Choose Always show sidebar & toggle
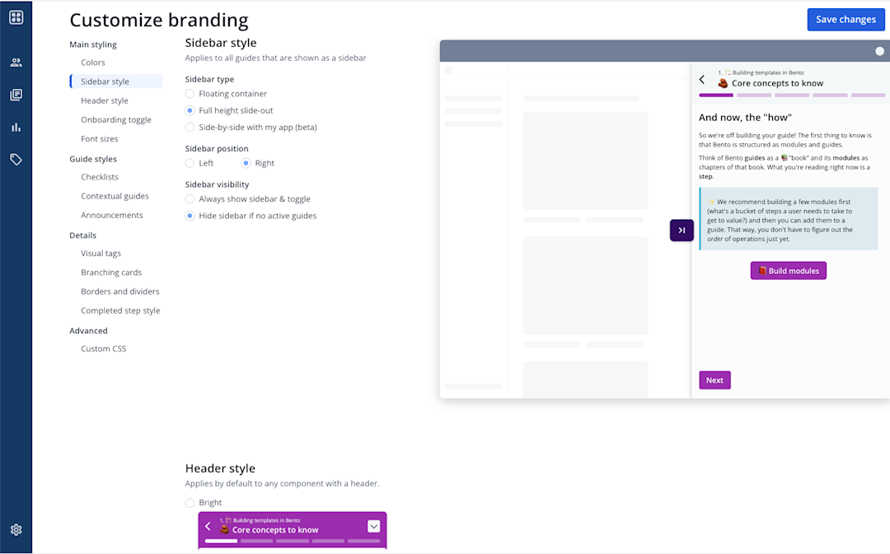890x554 pixels. point(190,199)
